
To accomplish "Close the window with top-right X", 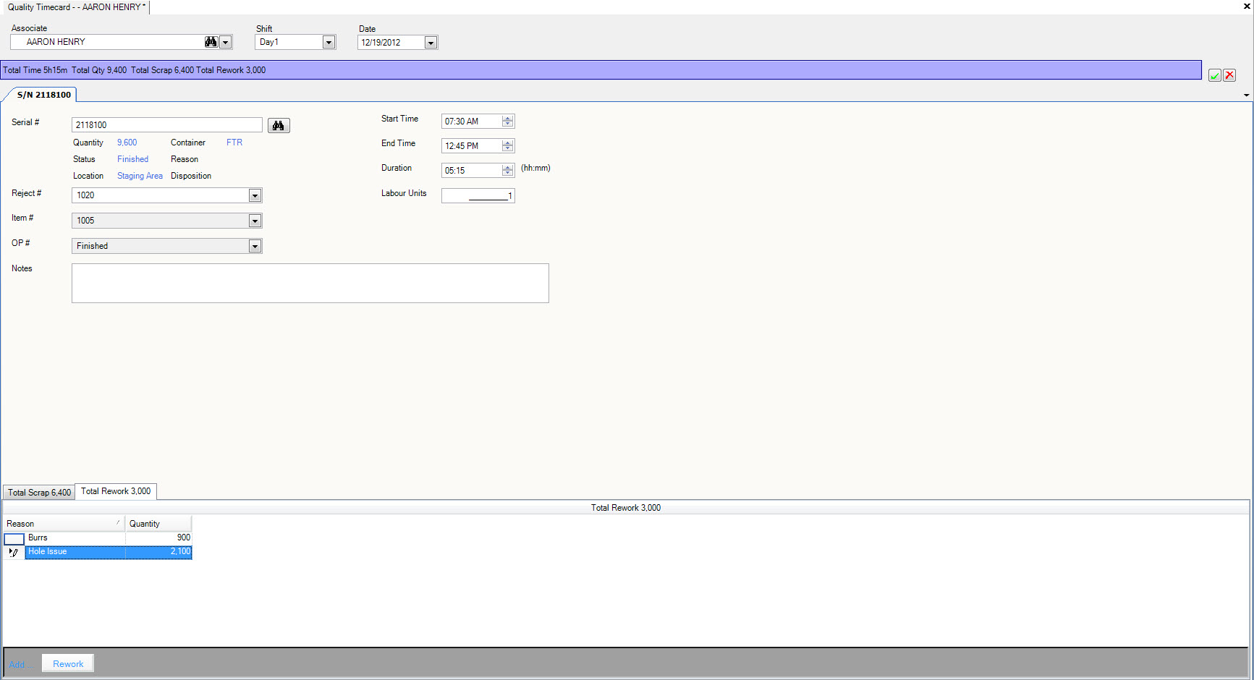I will pyautogui.click(x=1247, y=7).
